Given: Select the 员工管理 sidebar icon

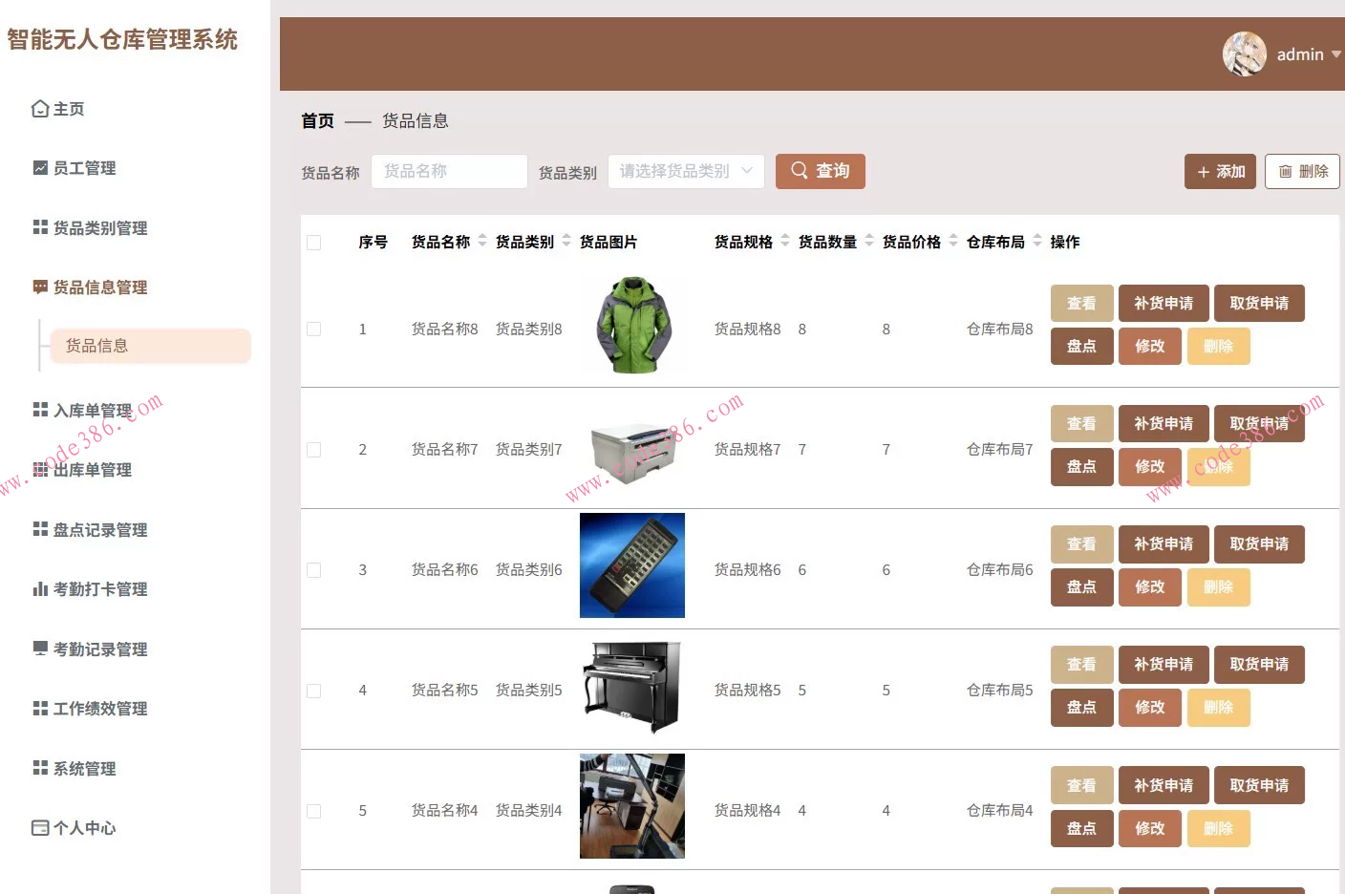Looking at the screenshot, I should 38,167.
